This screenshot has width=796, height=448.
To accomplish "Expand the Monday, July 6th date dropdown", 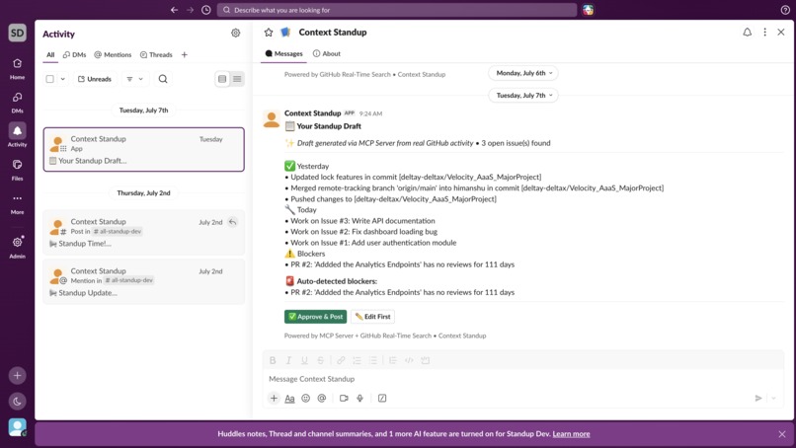I will (523, 73).
